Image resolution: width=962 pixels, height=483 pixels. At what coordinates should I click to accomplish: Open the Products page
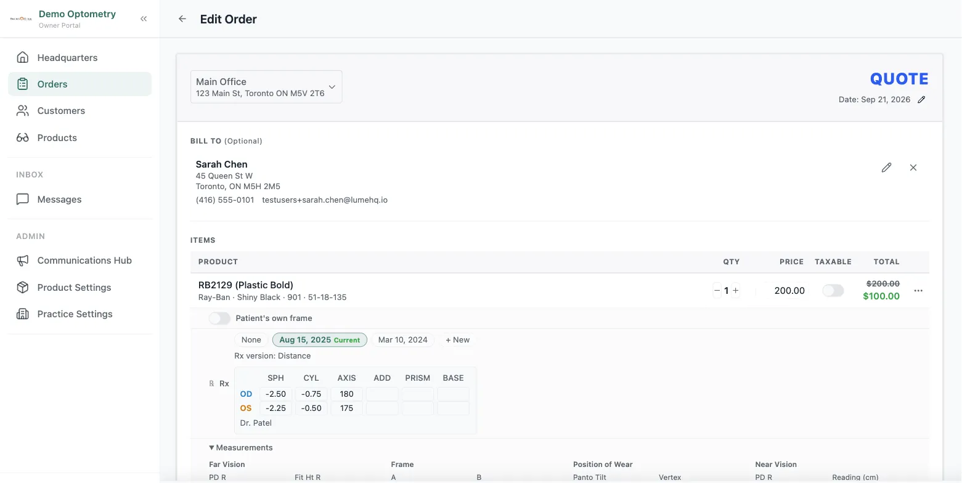(x=80, y=137)
